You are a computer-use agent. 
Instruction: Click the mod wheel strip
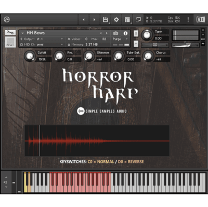pyautogui.click(x=19, y=182)
